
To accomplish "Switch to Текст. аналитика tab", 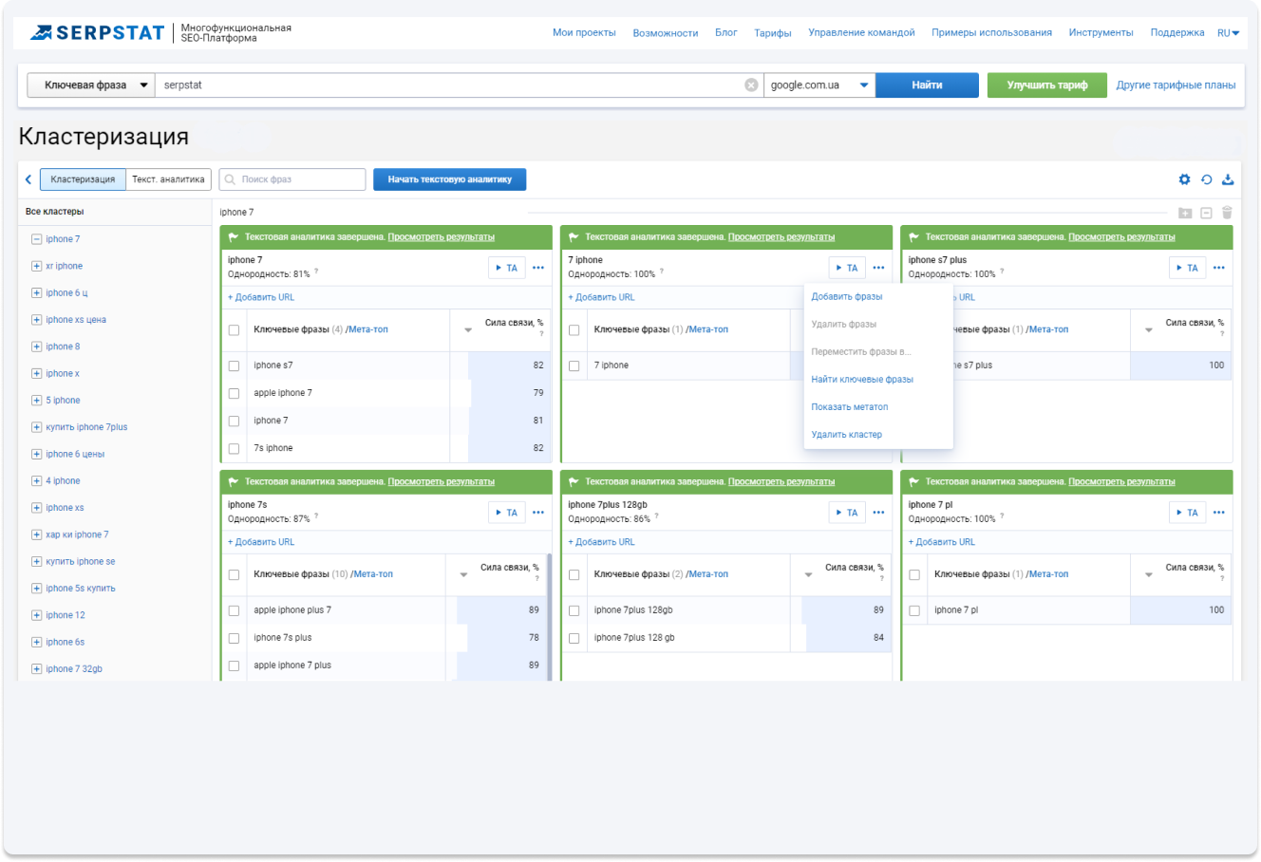I will [x=168, y=179].
